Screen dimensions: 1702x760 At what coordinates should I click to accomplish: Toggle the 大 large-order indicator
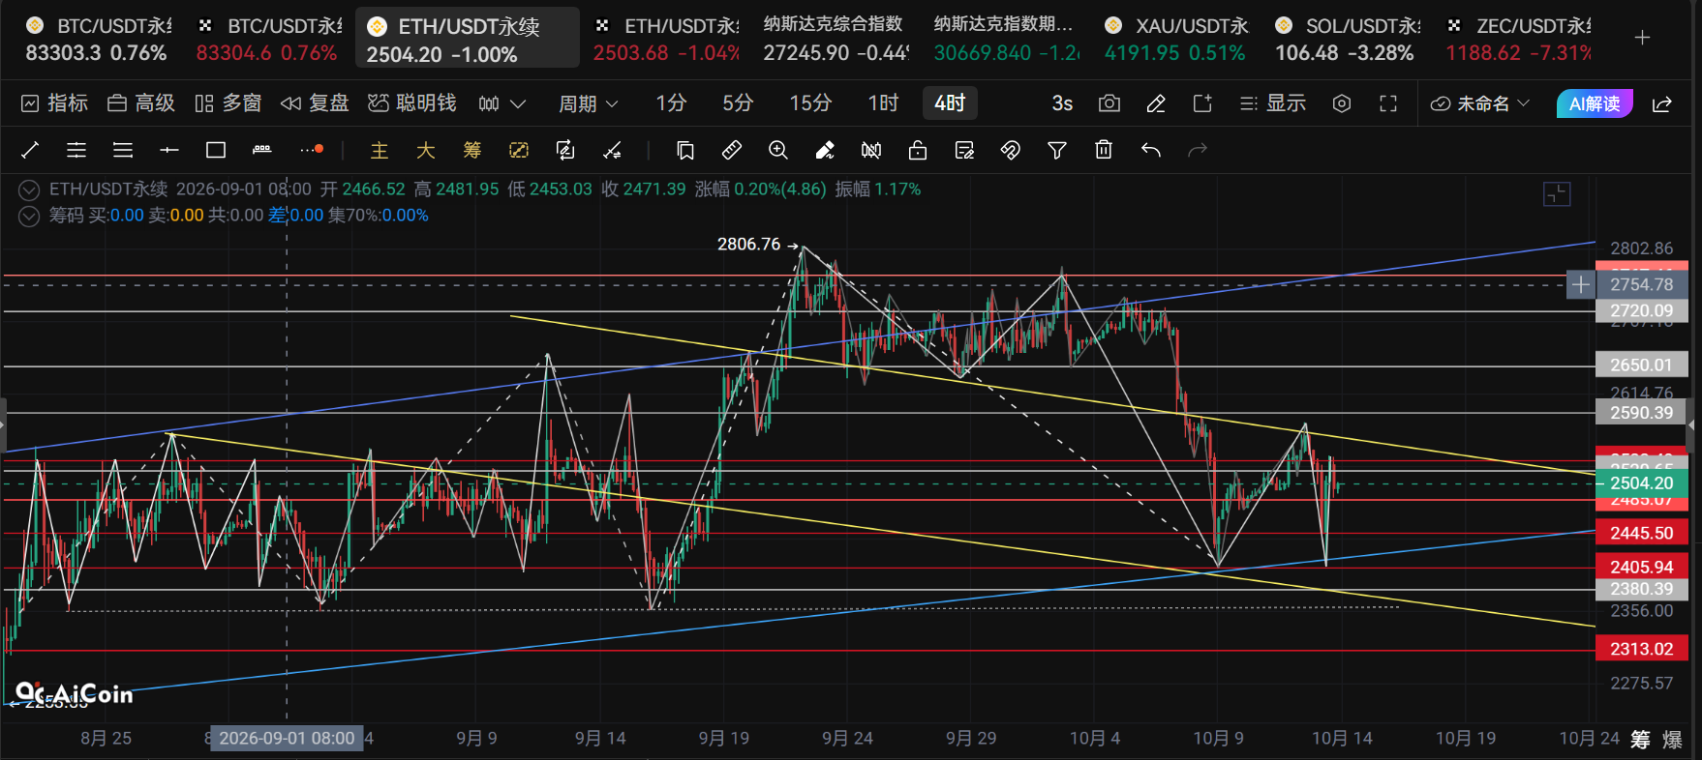pyautogui.click(x=426, y=150)
